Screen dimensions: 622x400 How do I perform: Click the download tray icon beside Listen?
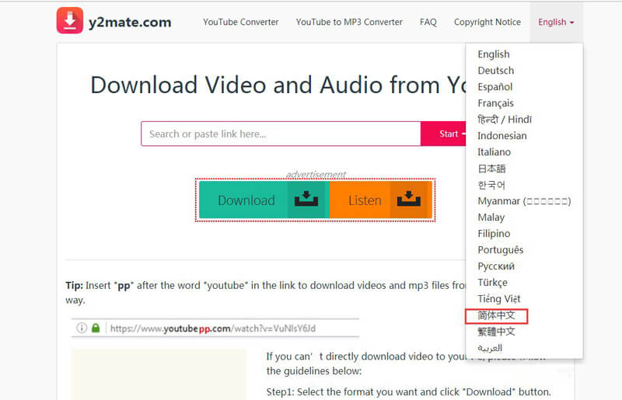[409, 199]
